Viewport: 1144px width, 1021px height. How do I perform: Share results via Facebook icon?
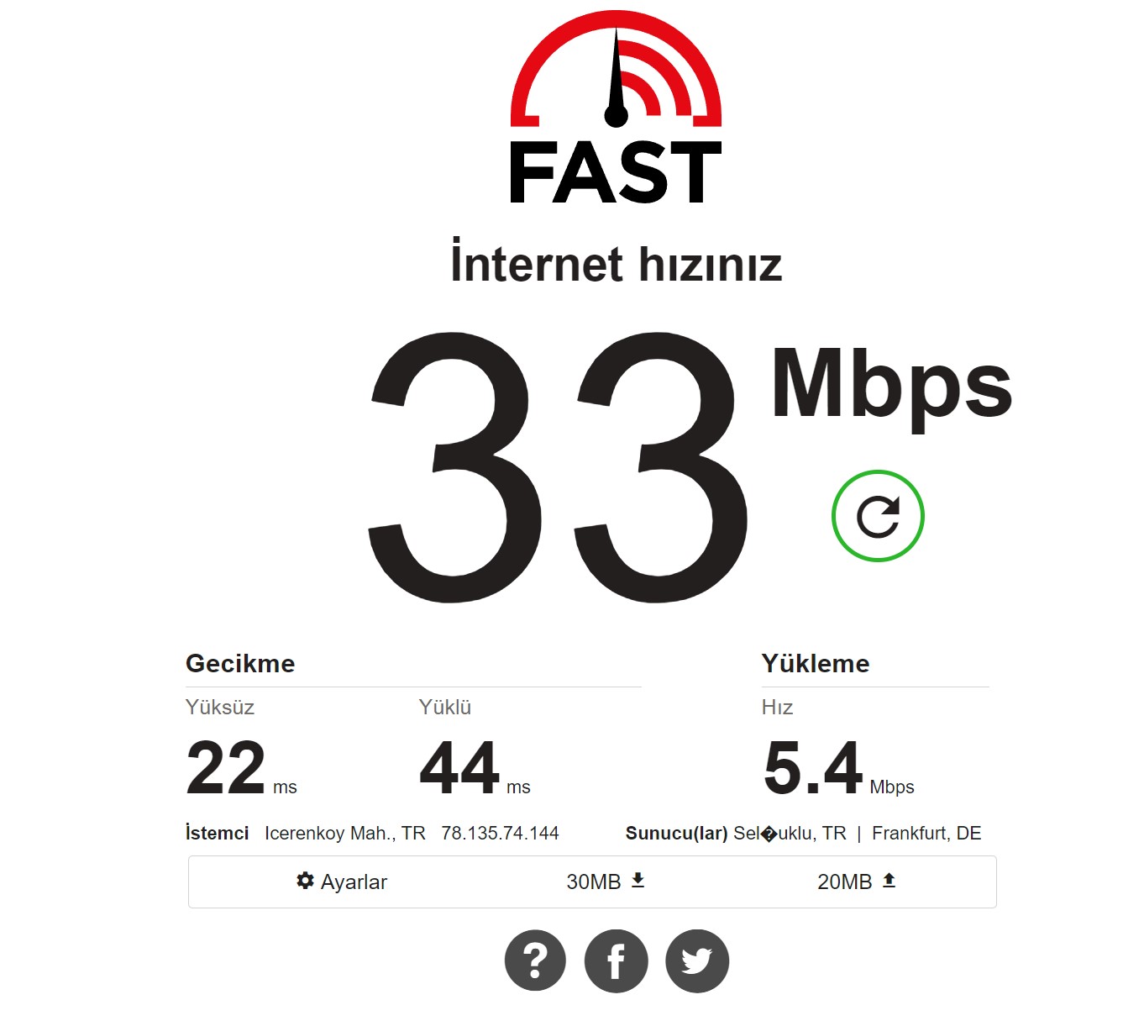(x=616, y=960)
